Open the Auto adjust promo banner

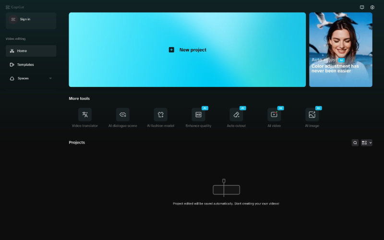341,50
